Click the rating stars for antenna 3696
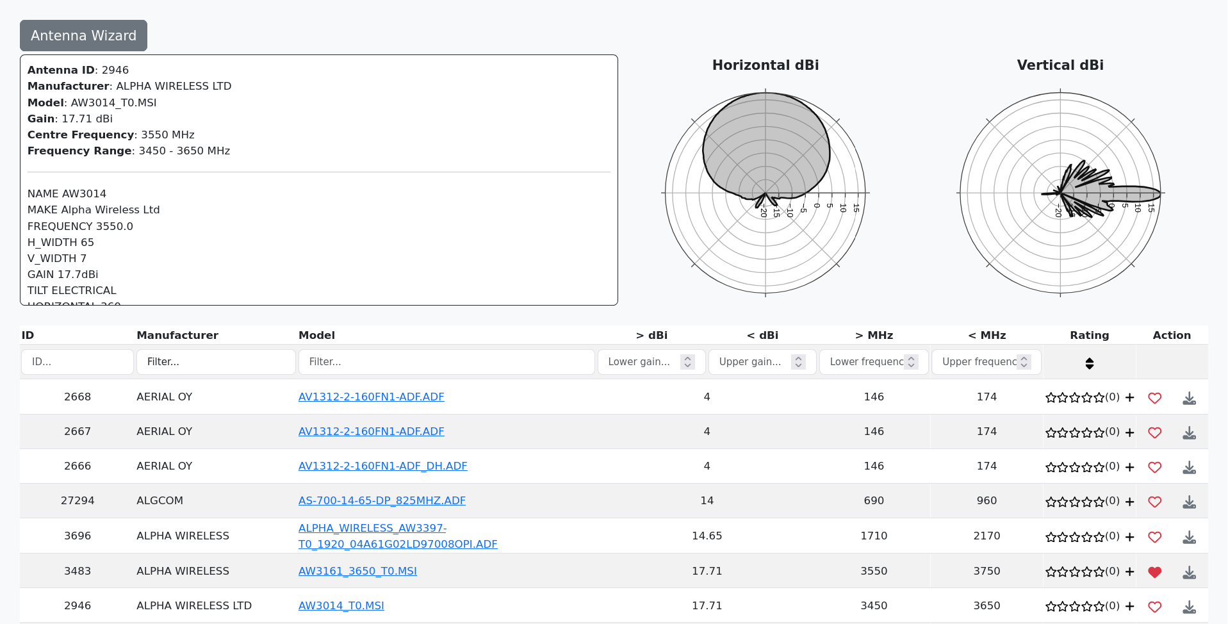The width and height of the screenshot is (1228, 624). pyautogui.click(x=1075, y=537)
